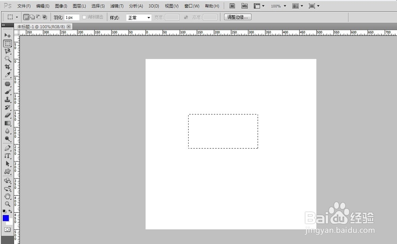This screenshot has width=397, height=244.
Task: Click the 调整边缘... button
Action: click(x=237, y=17)
